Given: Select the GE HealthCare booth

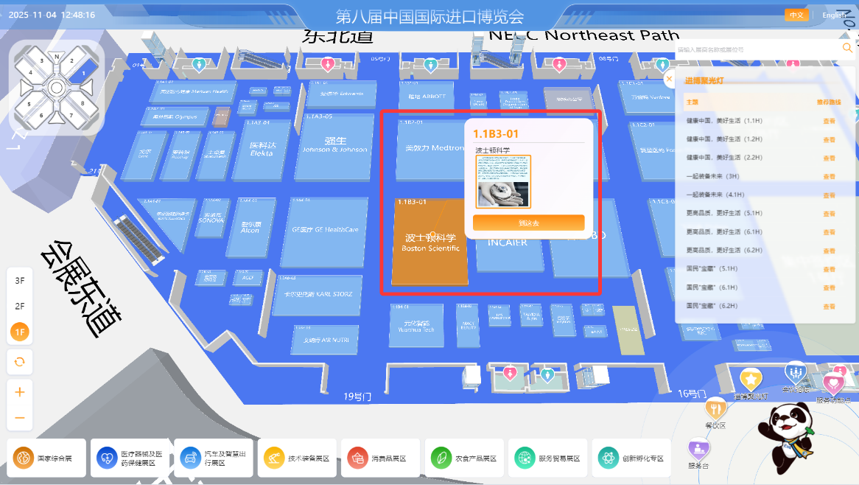Looking at the screenshot, I should click(x=325, y=232).
